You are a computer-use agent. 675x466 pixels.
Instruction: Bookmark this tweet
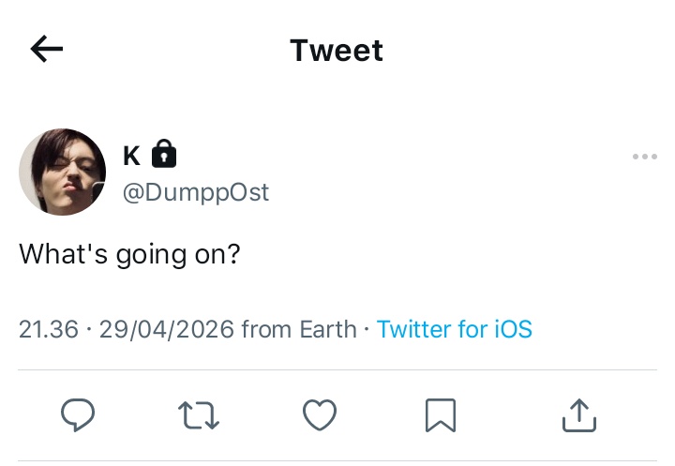(441, 415)
